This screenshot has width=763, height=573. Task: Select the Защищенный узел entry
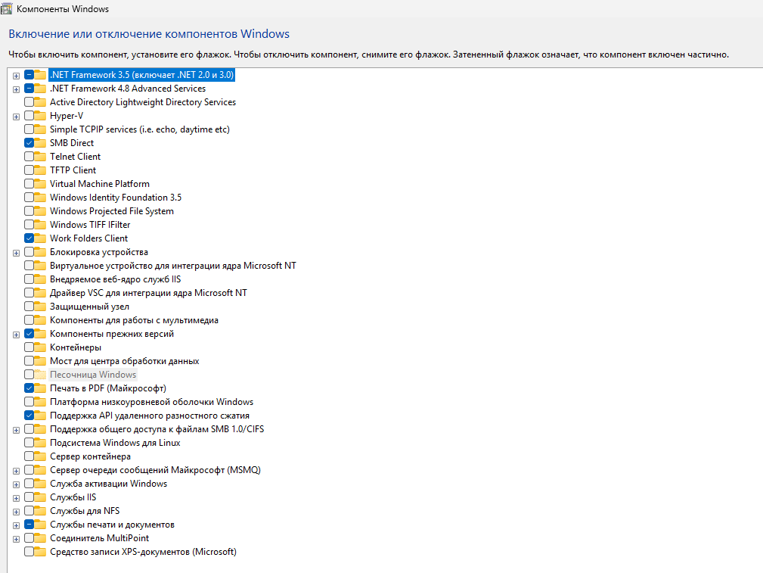click(89, 307)
